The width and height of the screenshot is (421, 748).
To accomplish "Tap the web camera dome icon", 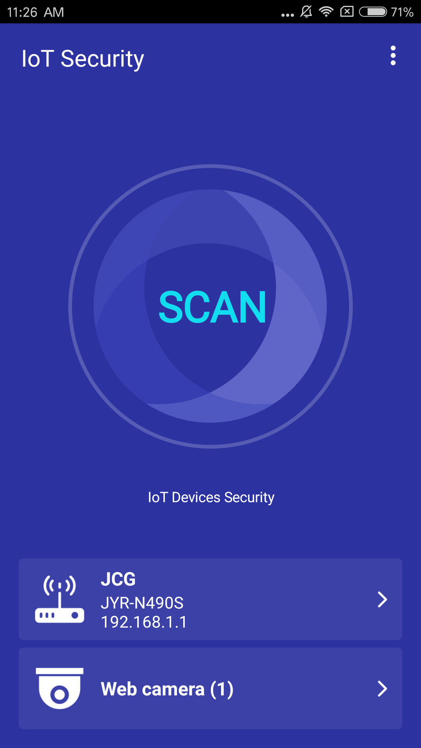I will (x=60, y=688).
